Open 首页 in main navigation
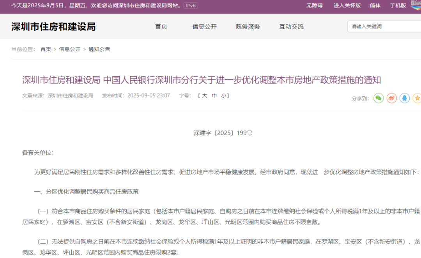This screenshot has height=258, width=421. (x=161, y=27)
